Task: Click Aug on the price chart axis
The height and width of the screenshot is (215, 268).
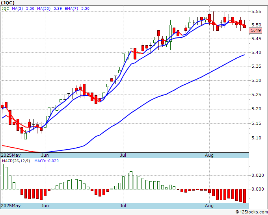Action: (x=209, y=155)
